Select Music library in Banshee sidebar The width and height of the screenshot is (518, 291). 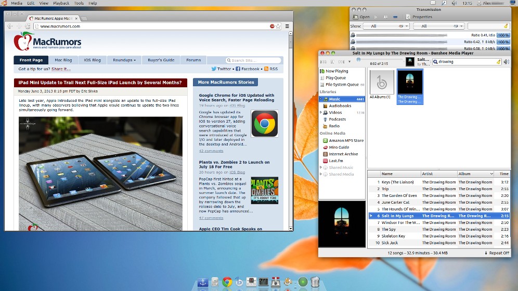[x=342, y=99]
